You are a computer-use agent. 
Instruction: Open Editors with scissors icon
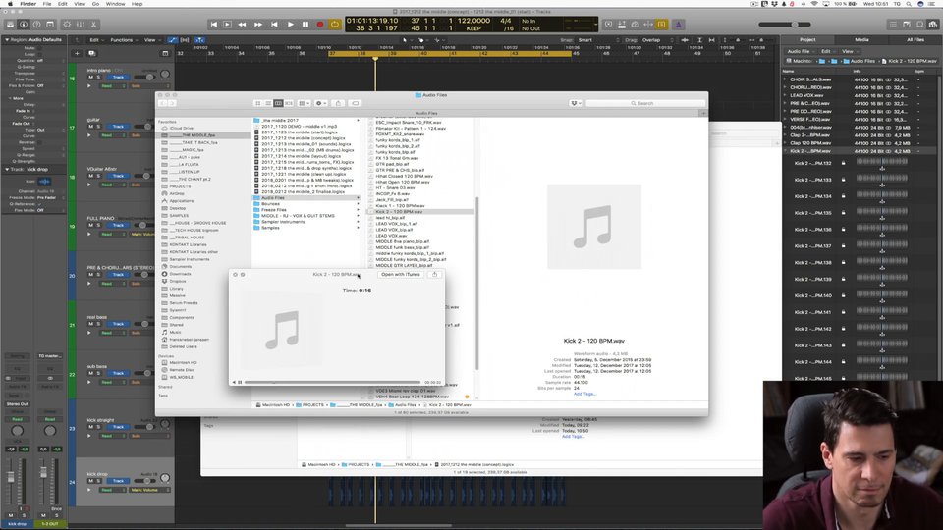click(94, 25)
